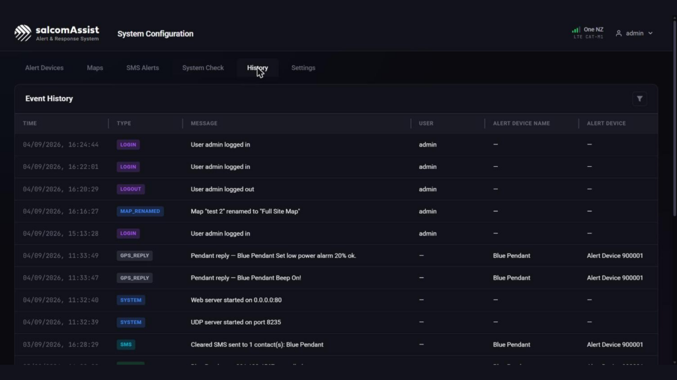Viewport: 677px width, 380px height.
Task: Click the salcomAssist logo icon
Action: tap(23, 33)
